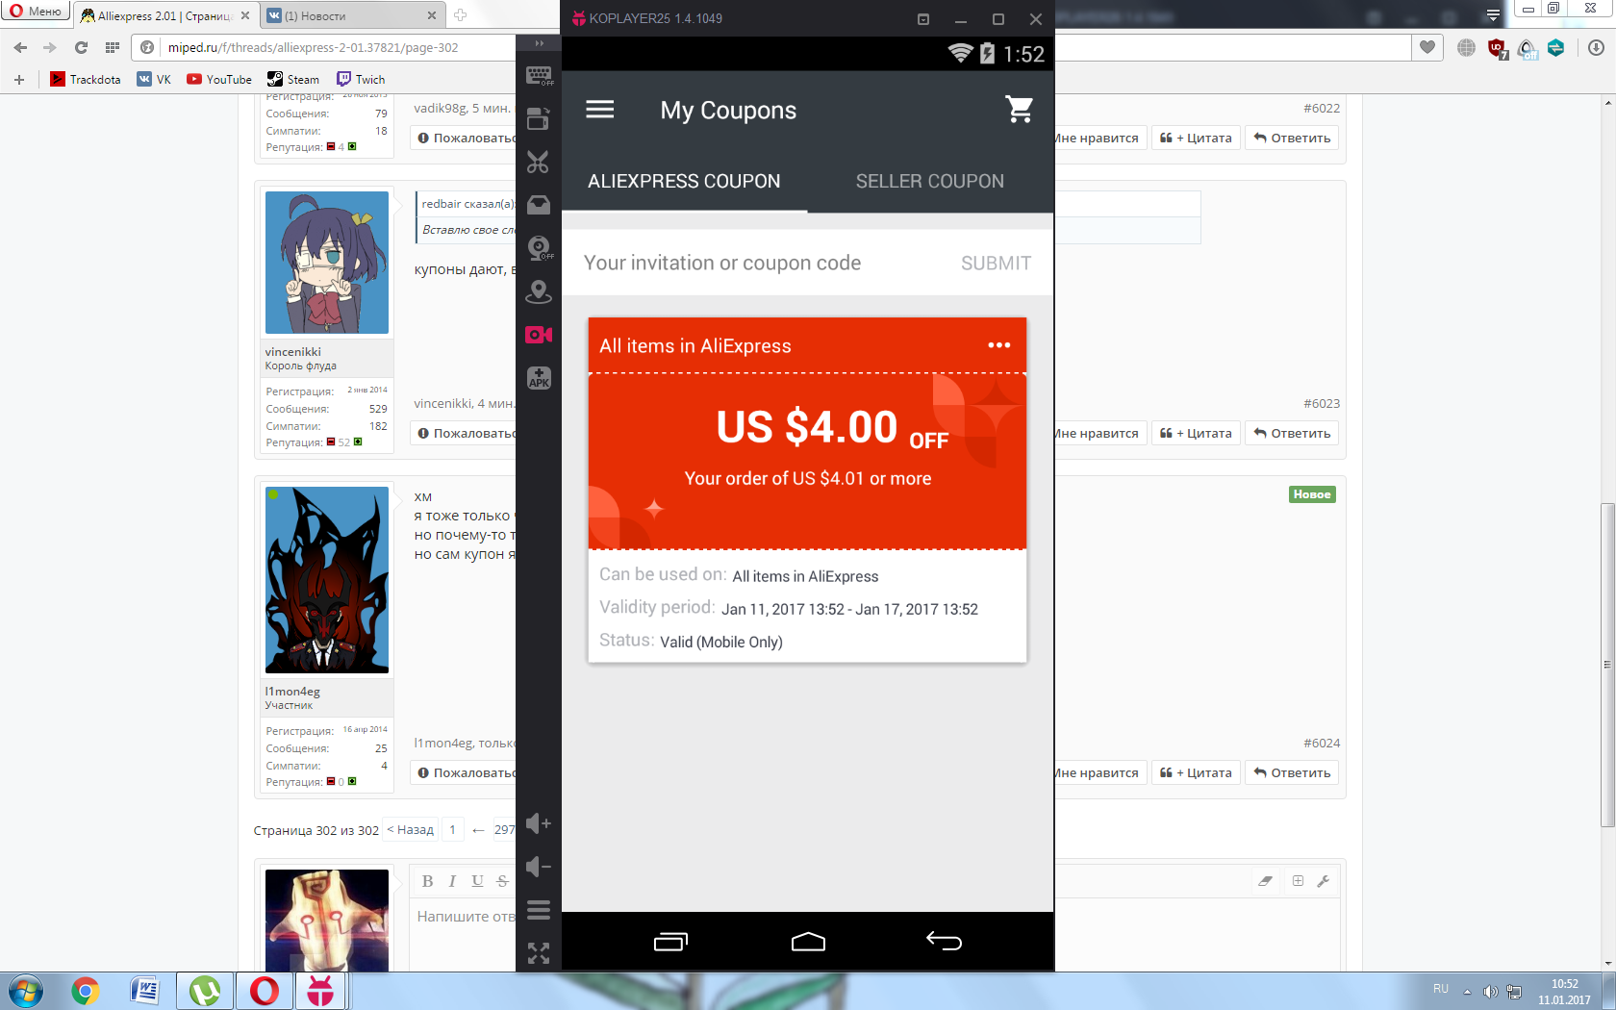Open Twich bookmark

(361, 79)
